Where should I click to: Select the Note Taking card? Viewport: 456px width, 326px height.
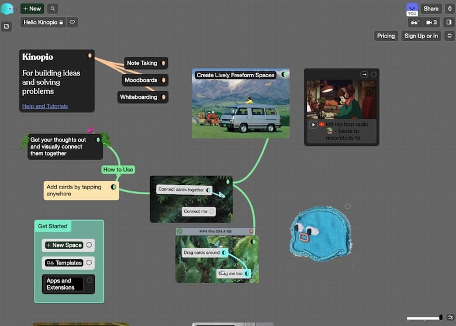tap(146, 63)
